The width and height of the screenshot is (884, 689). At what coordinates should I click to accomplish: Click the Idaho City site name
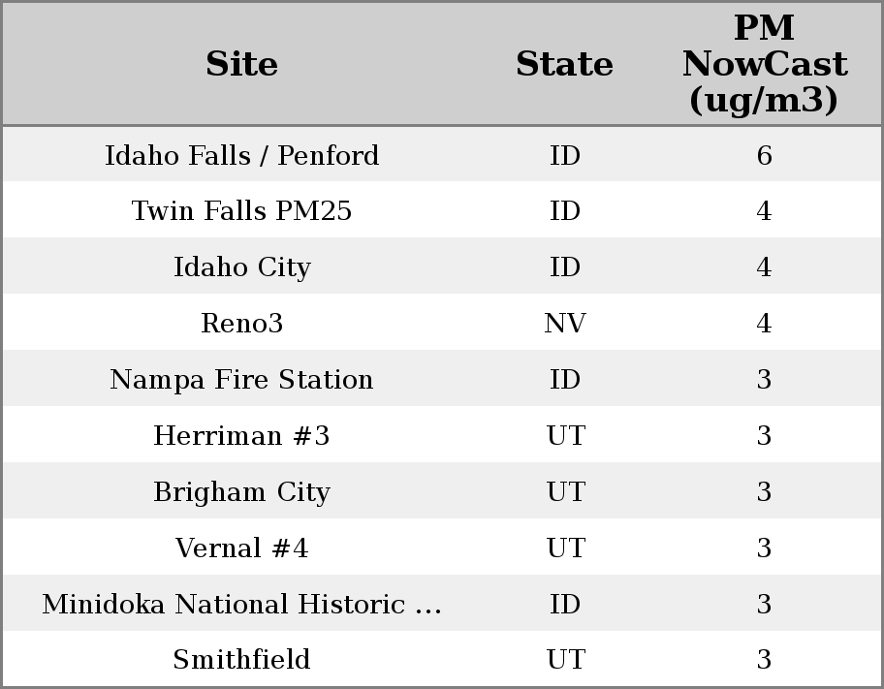click(242, 267)
